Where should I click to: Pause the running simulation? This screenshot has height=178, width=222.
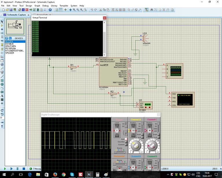point(17,168)
